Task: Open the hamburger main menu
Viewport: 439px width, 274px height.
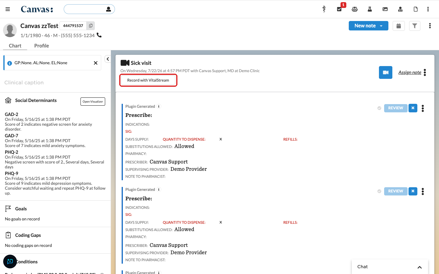Action: pyautogui.click(x=8, y=9)
